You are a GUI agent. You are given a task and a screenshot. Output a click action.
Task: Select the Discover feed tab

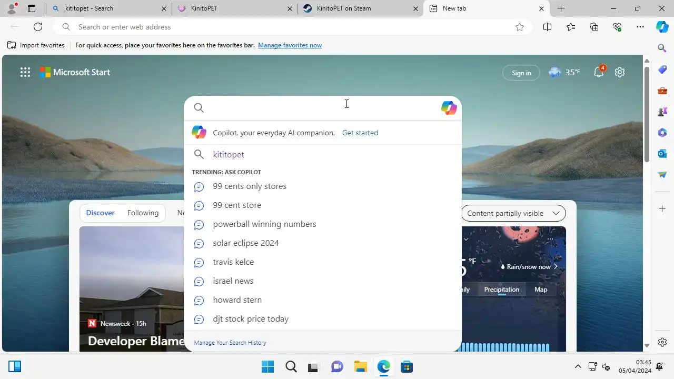pos(100,213)
